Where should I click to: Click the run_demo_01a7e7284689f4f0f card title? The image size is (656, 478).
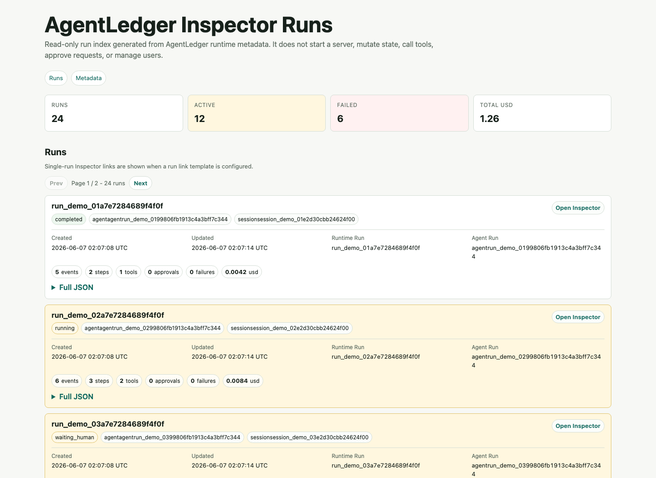pos(107,206)
